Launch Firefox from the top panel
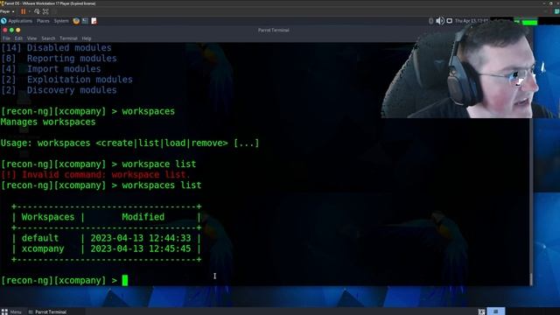 pyautogui.click(x=76, y=21)
